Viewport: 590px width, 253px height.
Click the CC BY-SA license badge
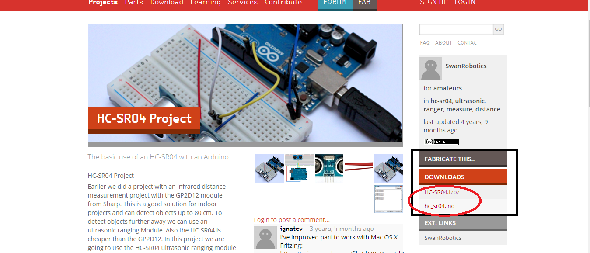pos(440,141)
